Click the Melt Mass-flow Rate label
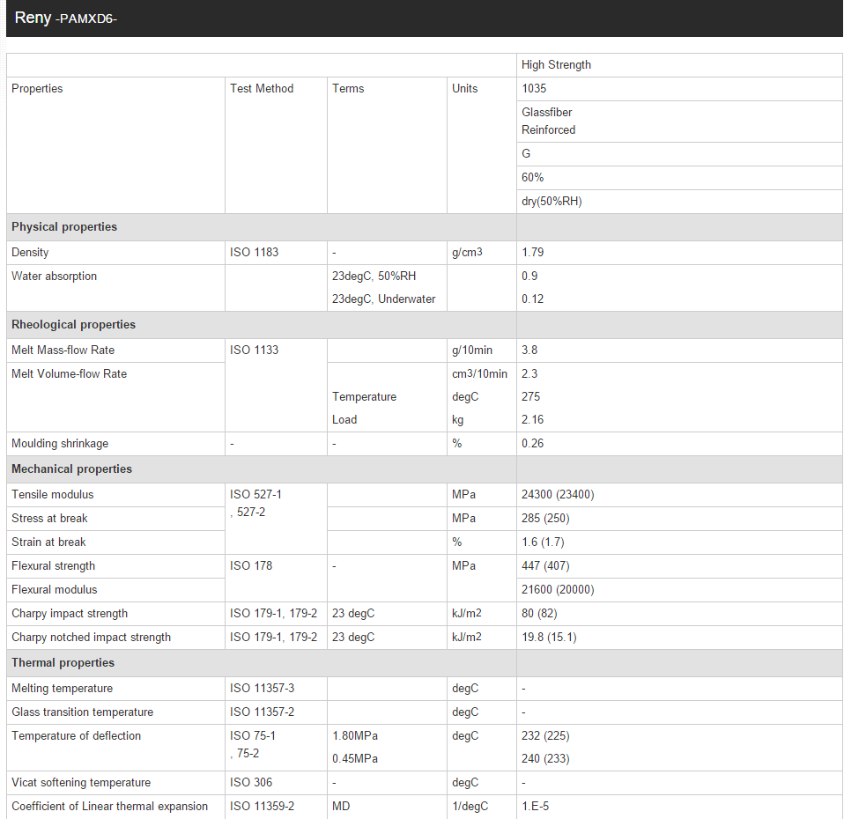This screenshot has height=819, width=844. (x=63, y=350)
